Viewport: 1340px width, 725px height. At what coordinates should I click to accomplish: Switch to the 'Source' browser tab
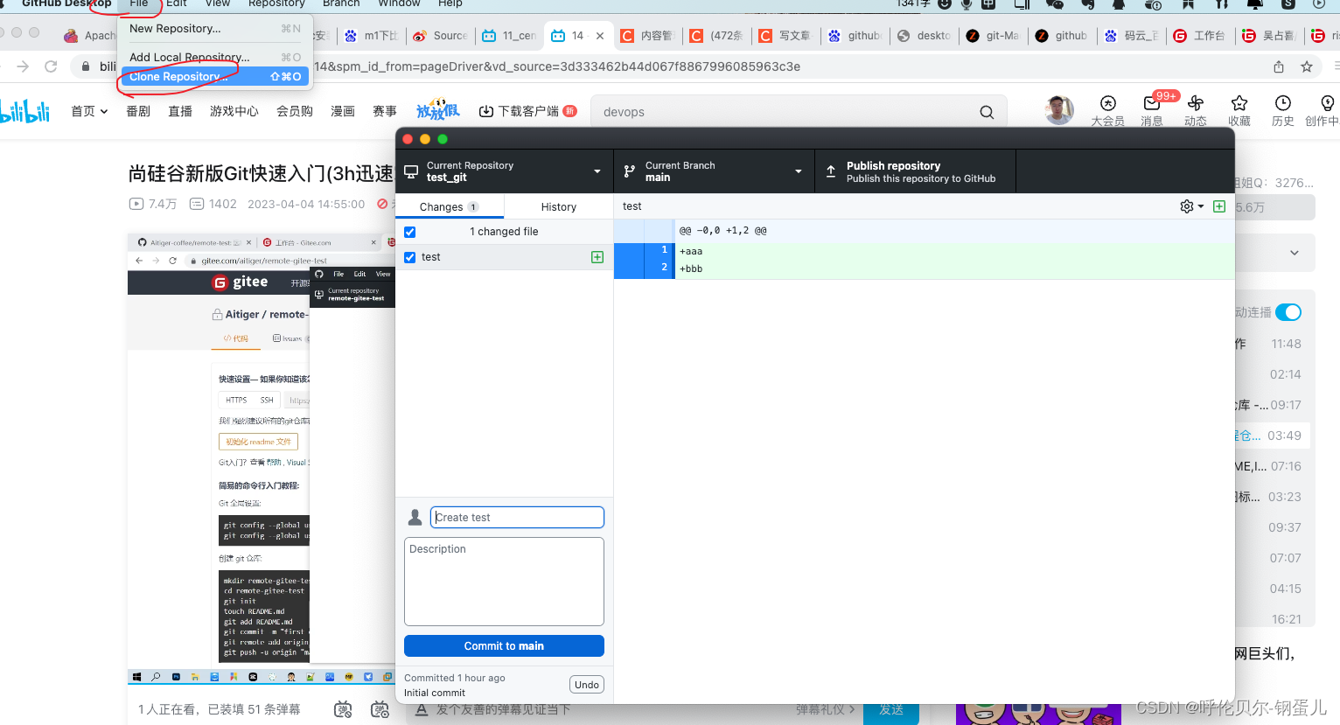[442, 36]
